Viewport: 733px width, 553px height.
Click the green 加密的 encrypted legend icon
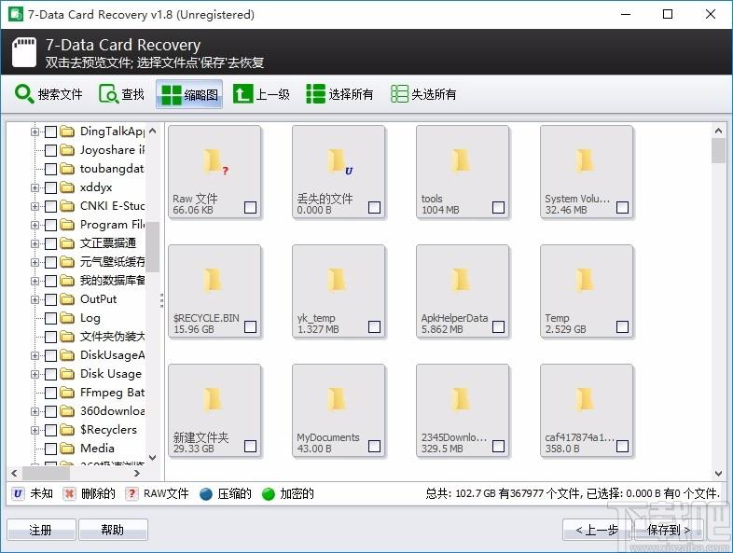[269, 494]
